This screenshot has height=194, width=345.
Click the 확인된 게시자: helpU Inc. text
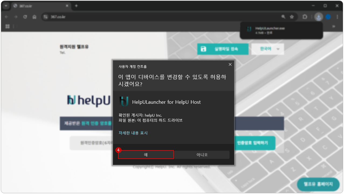(140, 115)
